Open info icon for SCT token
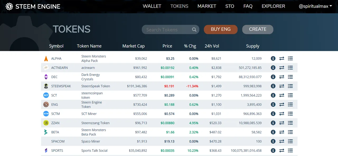 [273, 95]
